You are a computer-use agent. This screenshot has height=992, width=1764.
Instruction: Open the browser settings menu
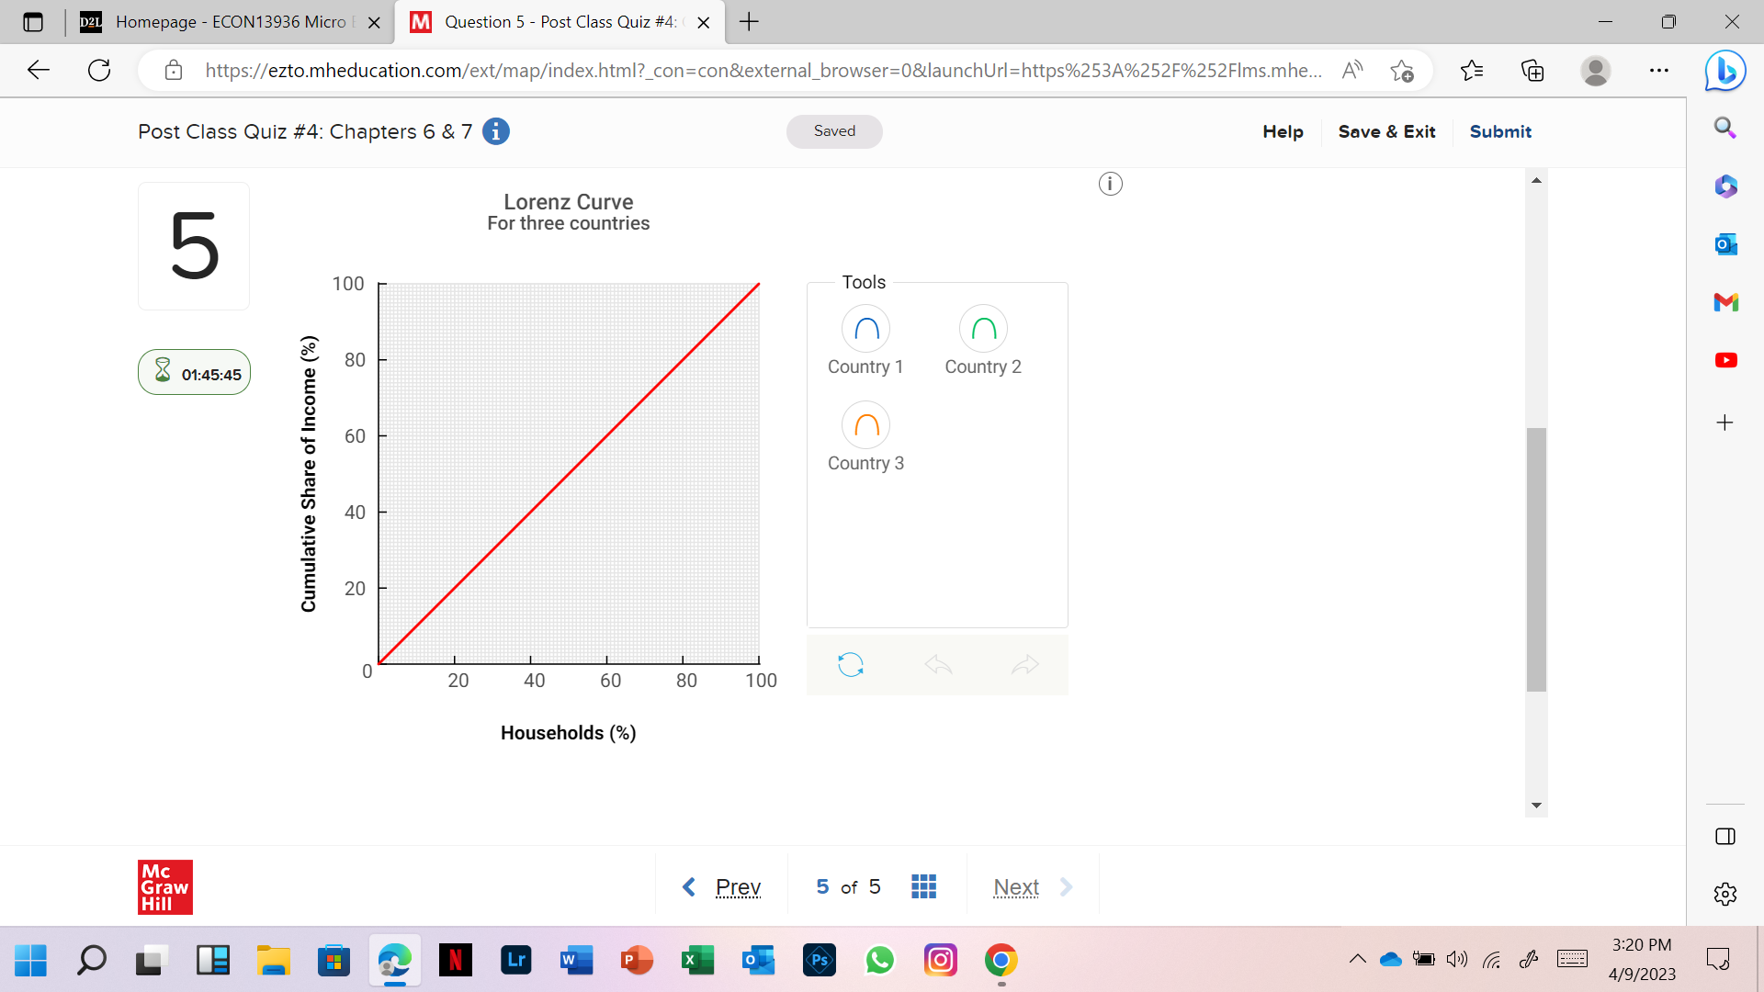1659,70
